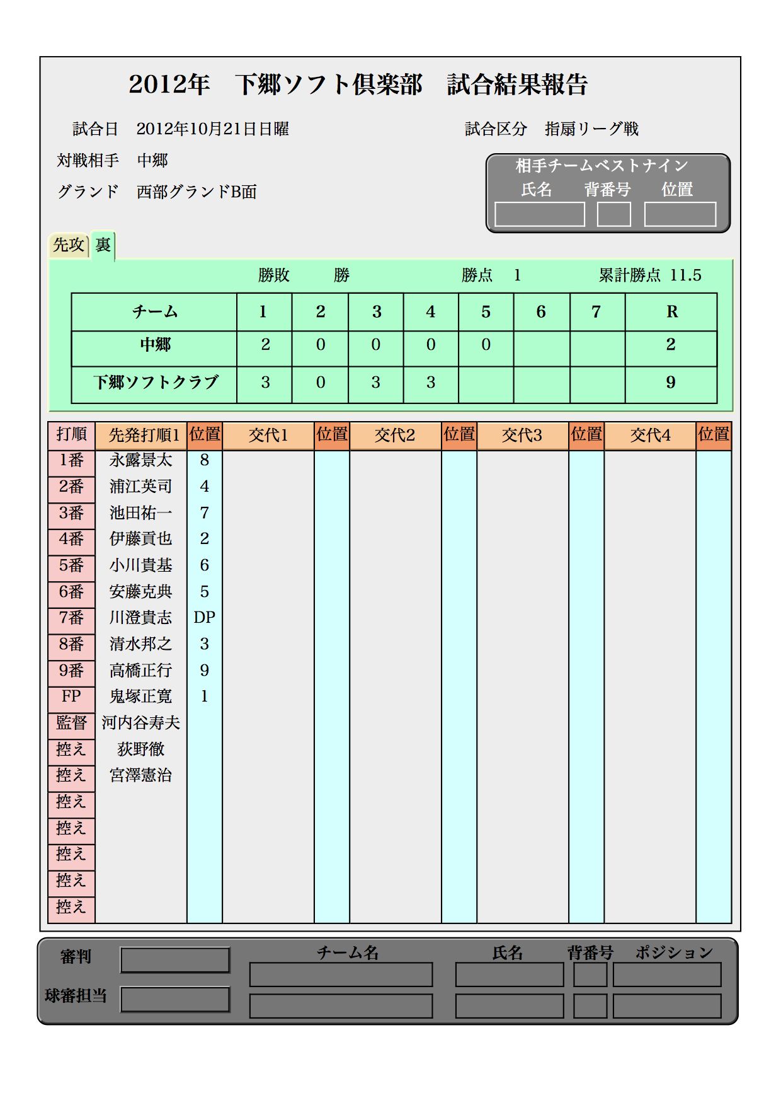Click the 審判 input field
Image resolution: width=781 pixels, height=1105 pixels.
coord(175,960)
